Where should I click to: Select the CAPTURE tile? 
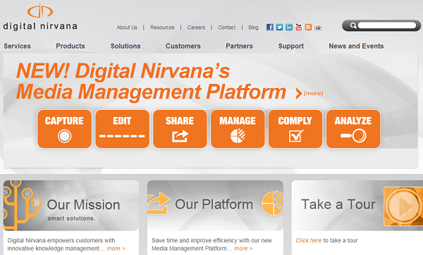tap(65, 129)
